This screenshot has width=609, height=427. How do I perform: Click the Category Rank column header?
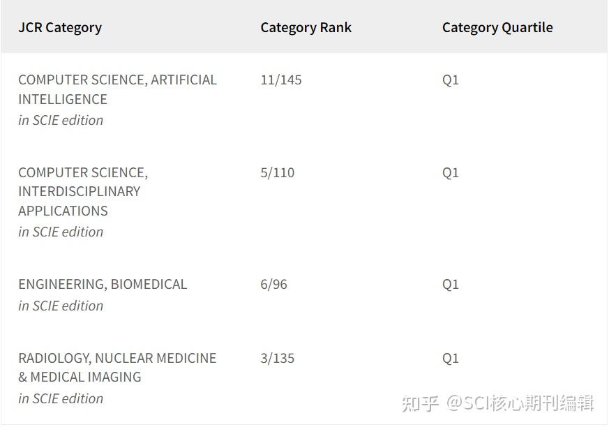coord(306,28)
